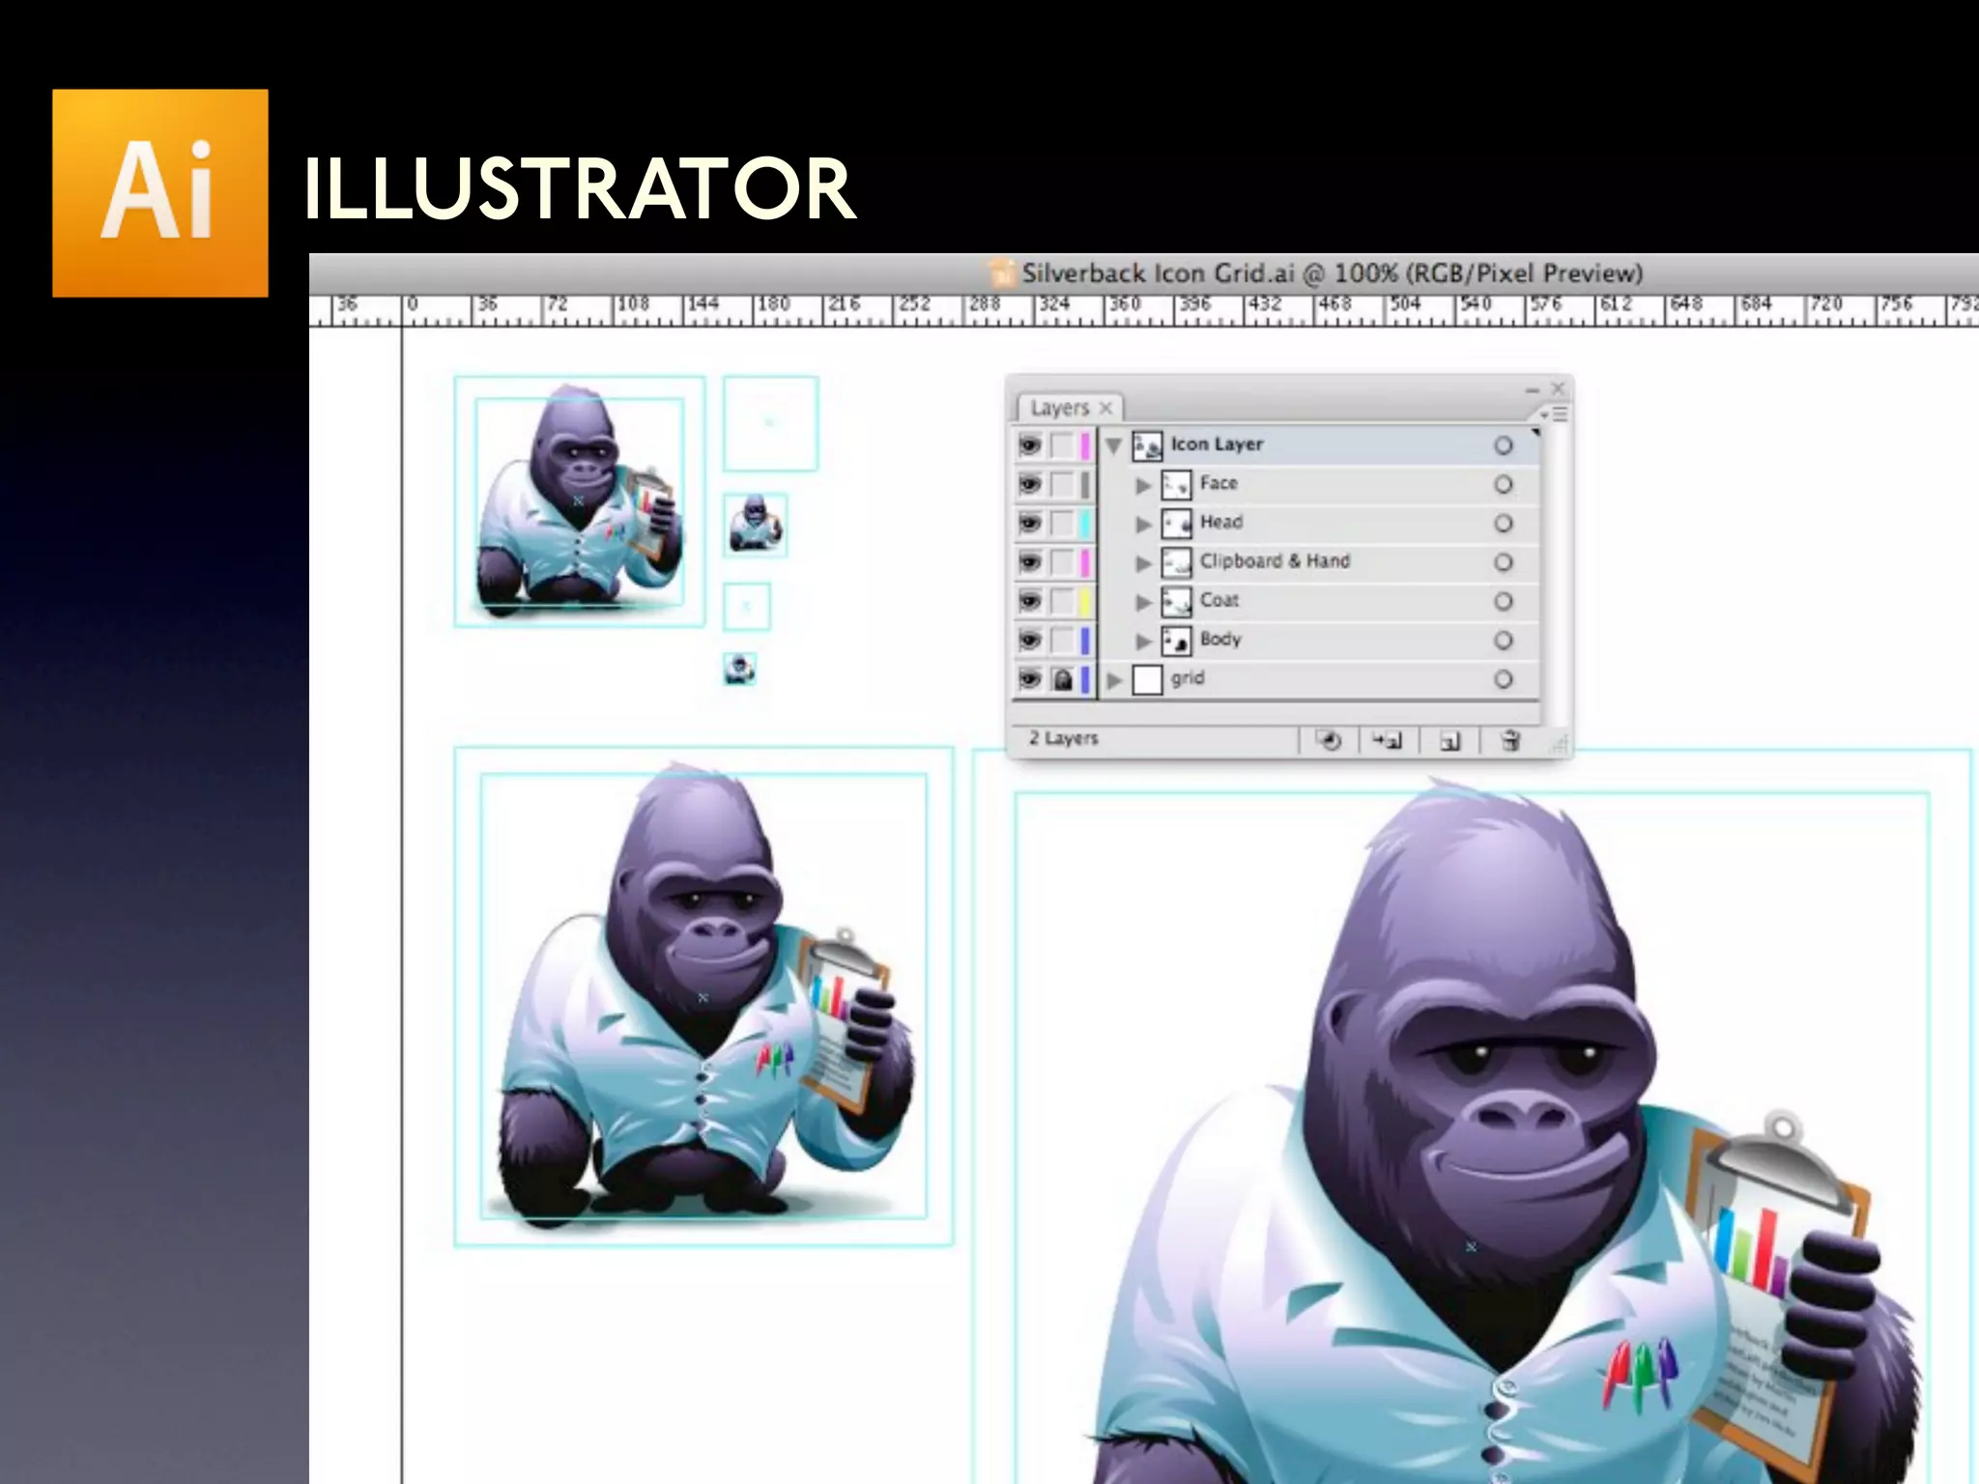Expand the Coat sublayer

pos(1143,602)
